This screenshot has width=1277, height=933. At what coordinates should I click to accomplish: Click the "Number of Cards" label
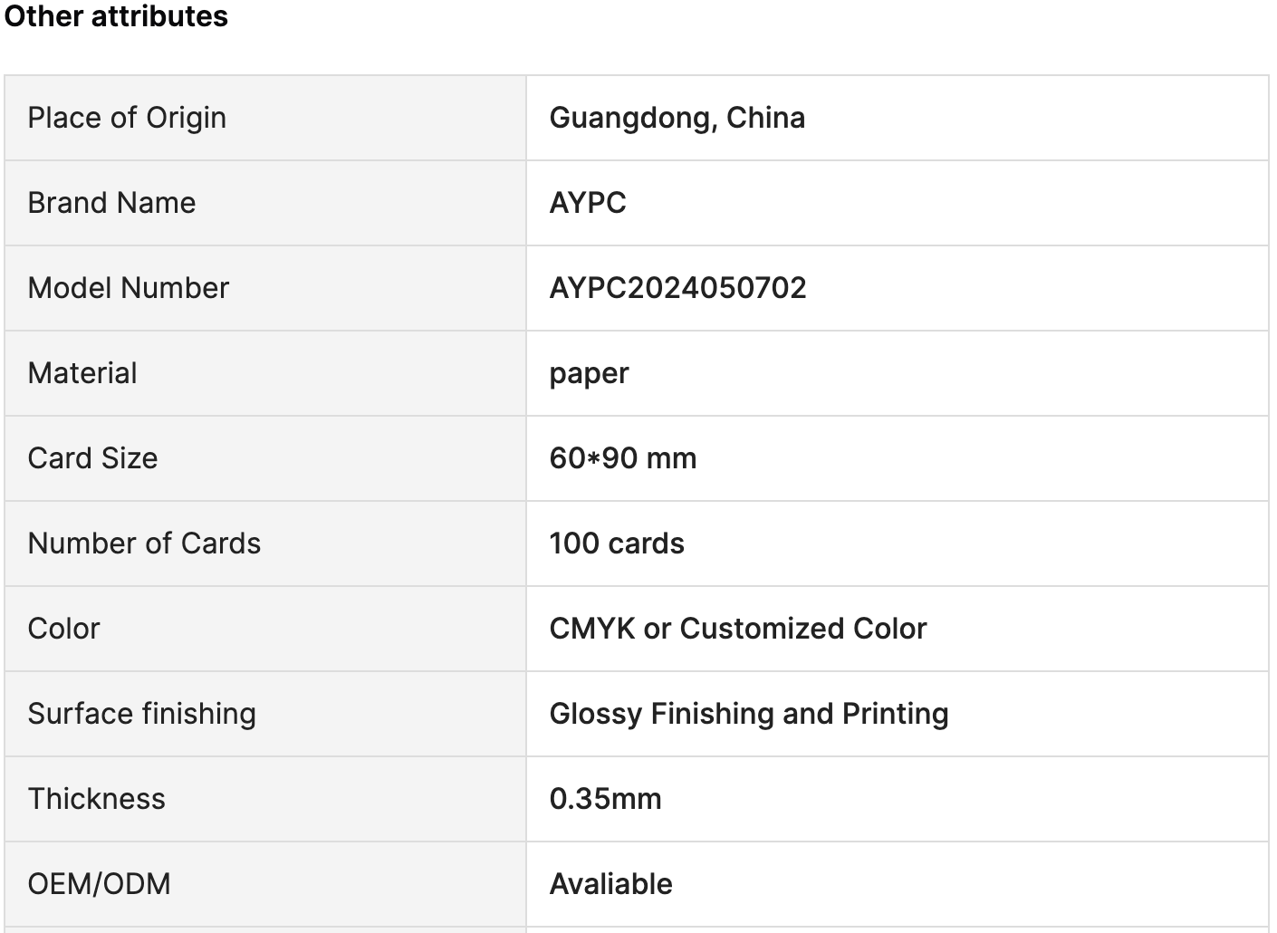click(144, 543)
